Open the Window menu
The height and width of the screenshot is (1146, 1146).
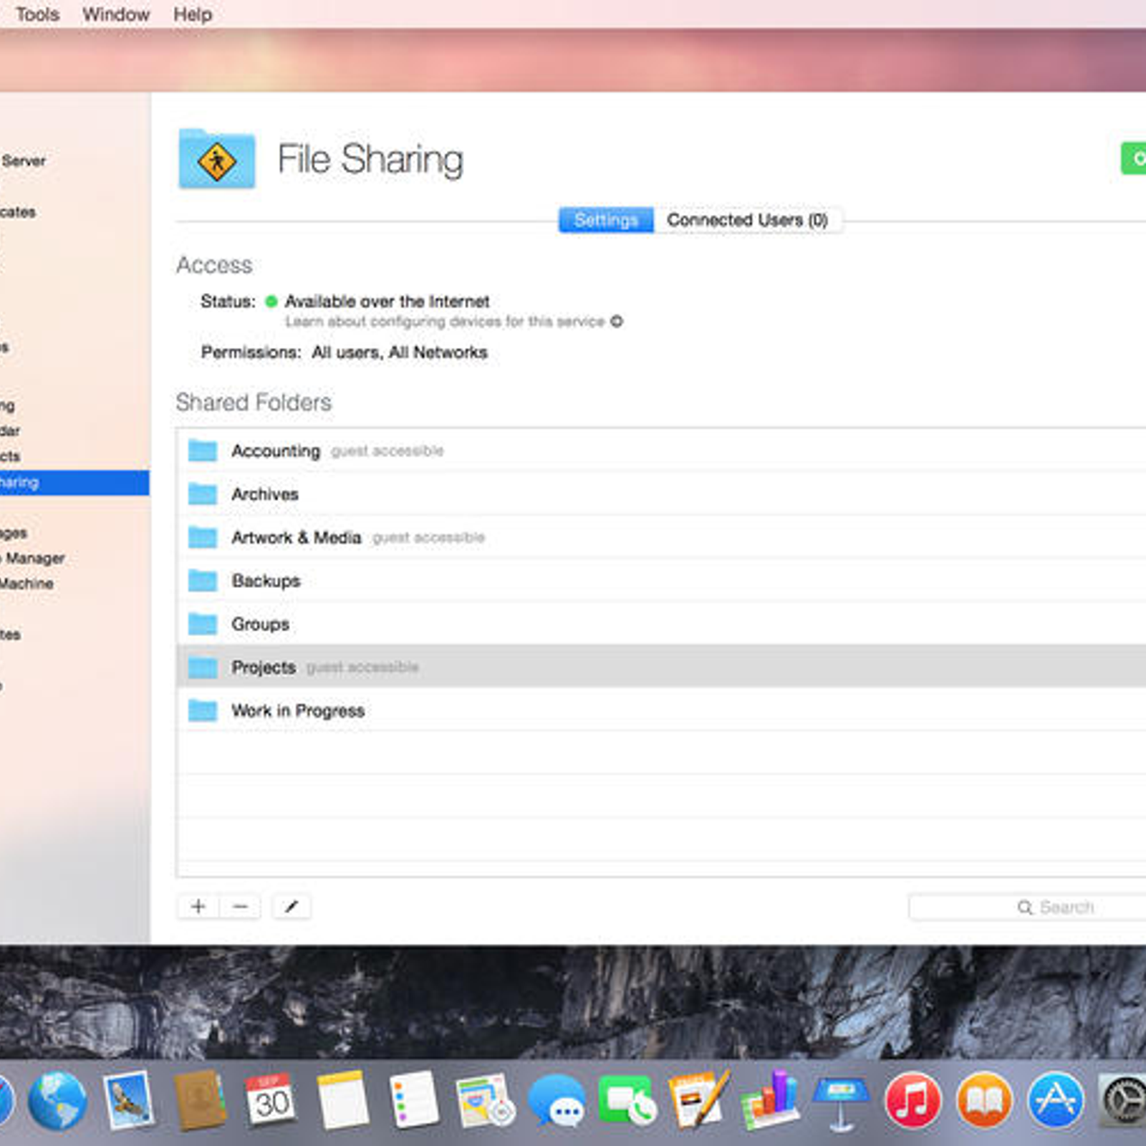tap(116, 14)
